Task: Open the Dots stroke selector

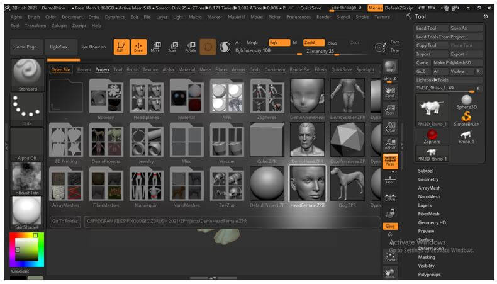Action: (x=27, y=110)
